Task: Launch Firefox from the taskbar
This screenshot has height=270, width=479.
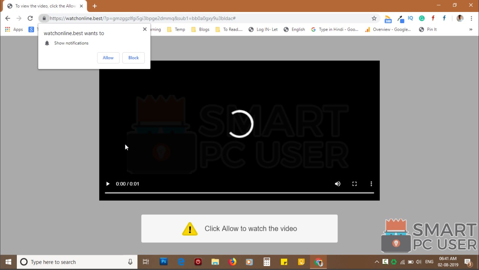Action: pos(232,262)
